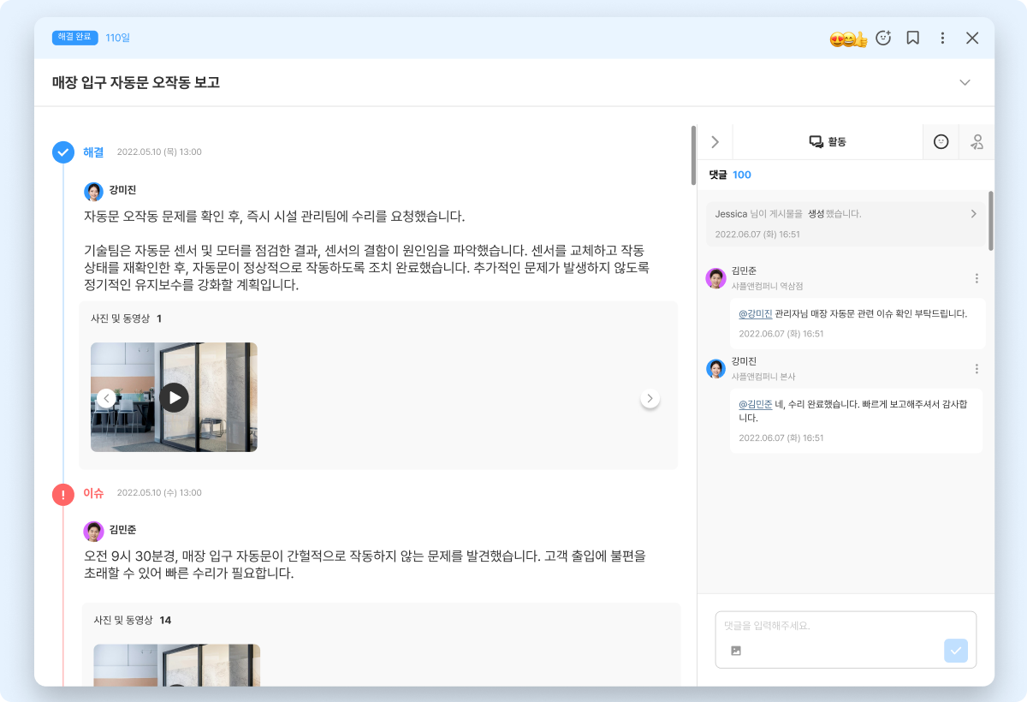This screenshot has height=702, width=1027.
Task: Expand the Jessica post creation log entry
Action: (x=846, y=223)
